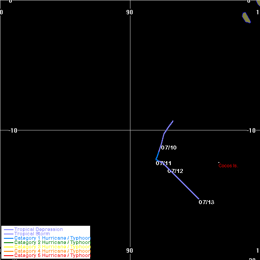Select the 07/11 date label

[x=163, y=163]
